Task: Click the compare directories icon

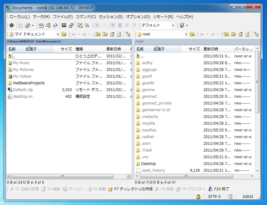Action: [41, 26]
